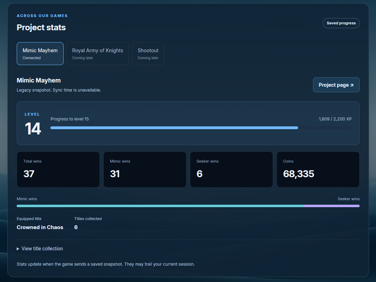
Task: Click the 'Titles collected' label
Action: click(x=88, y=219)
